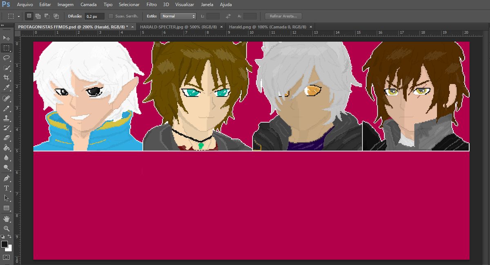Screen dimensions: 490x265
Task: Select the Eyedropper tool
Action: tap(6, 88)
